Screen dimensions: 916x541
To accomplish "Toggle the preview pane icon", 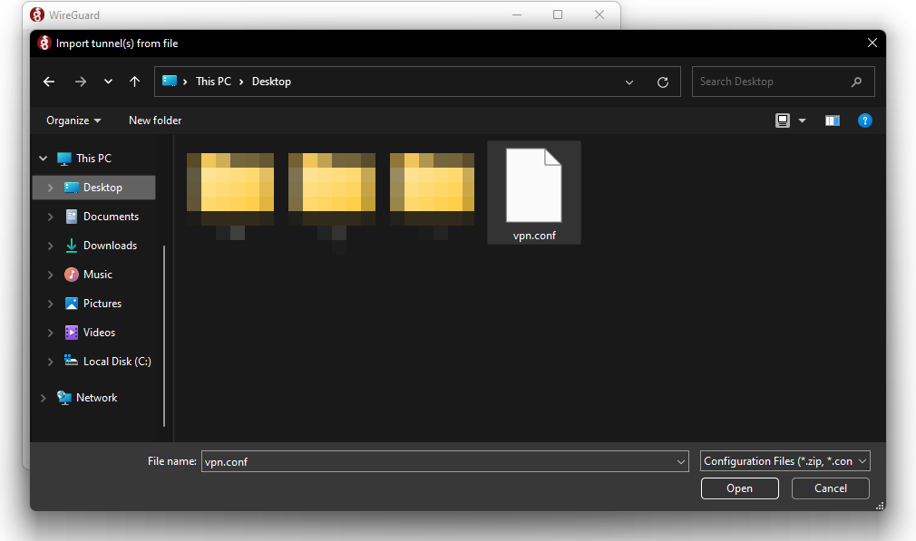I will tap(832, 121).
